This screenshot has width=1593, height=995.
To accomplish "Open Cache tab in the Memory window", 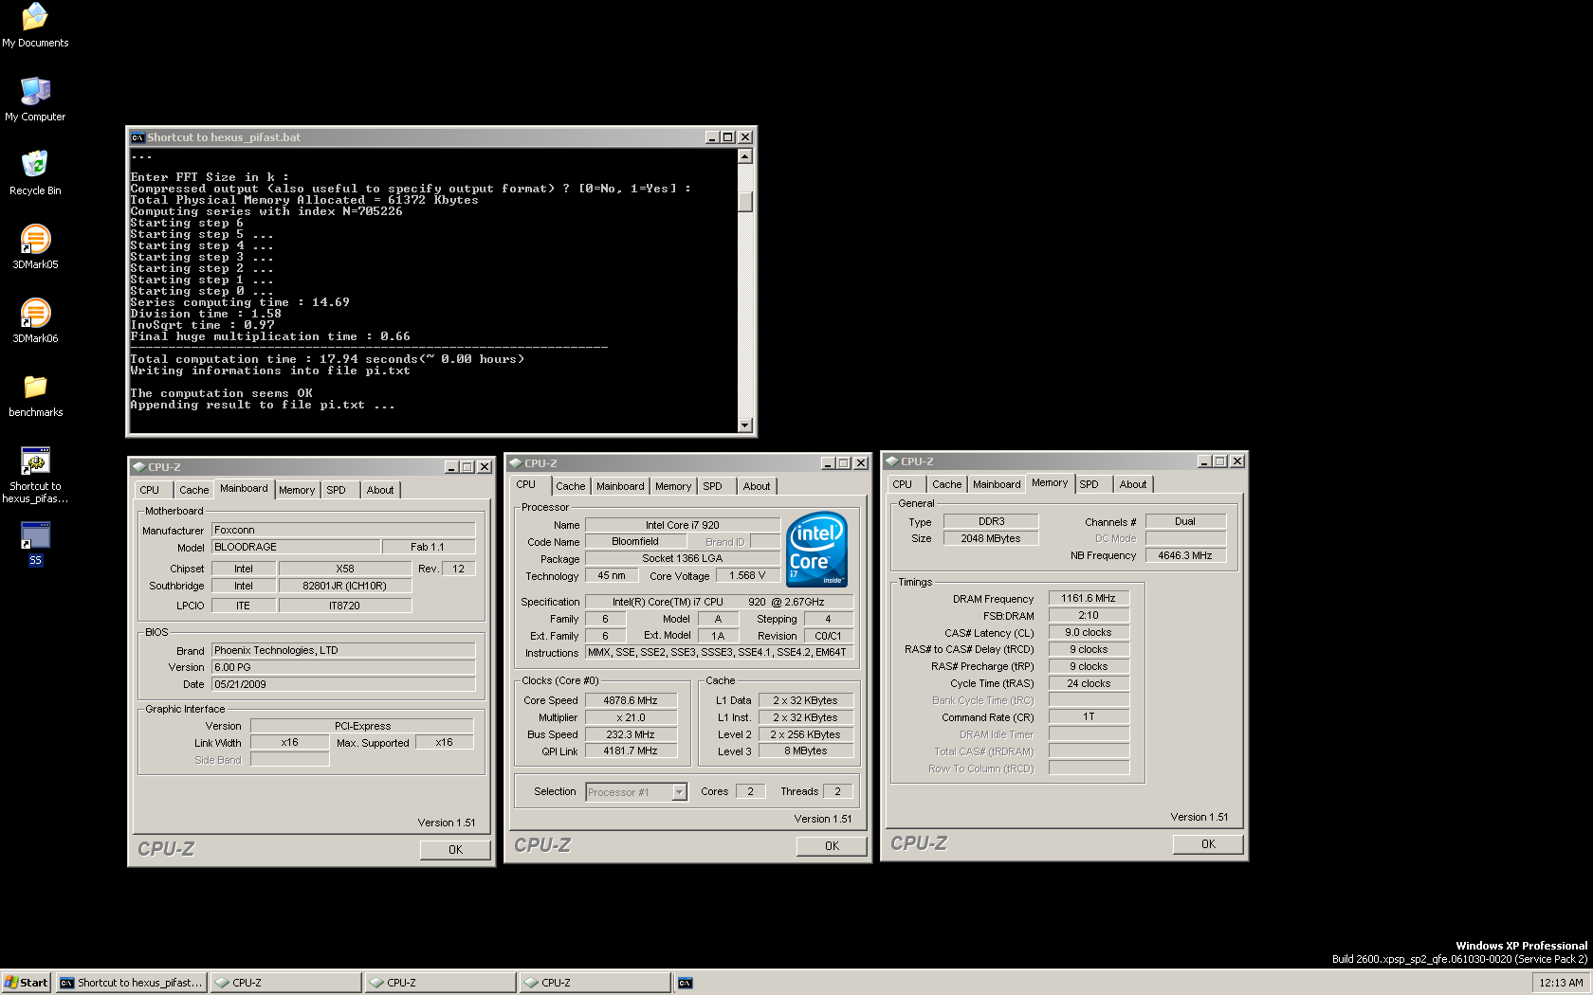I will [947, 484].
